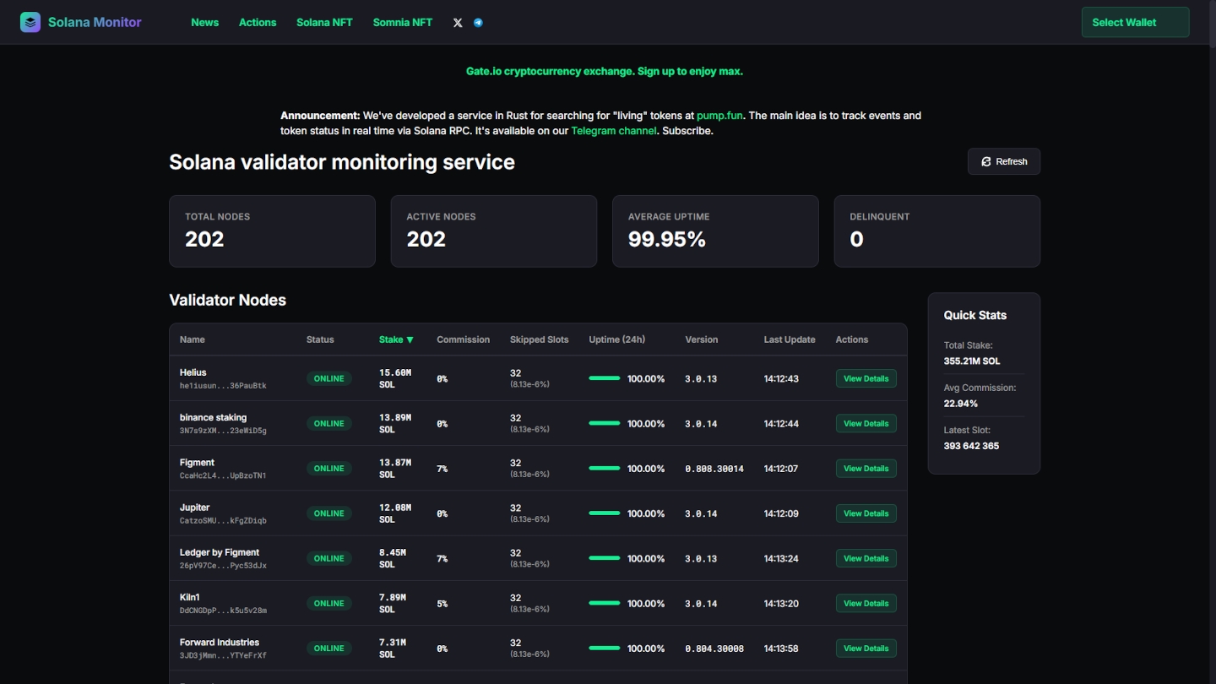Open the X (Twitter) social link
The height and width of the screenshot is (684, 1216).
pyautogui.click(x=458, y=23)
